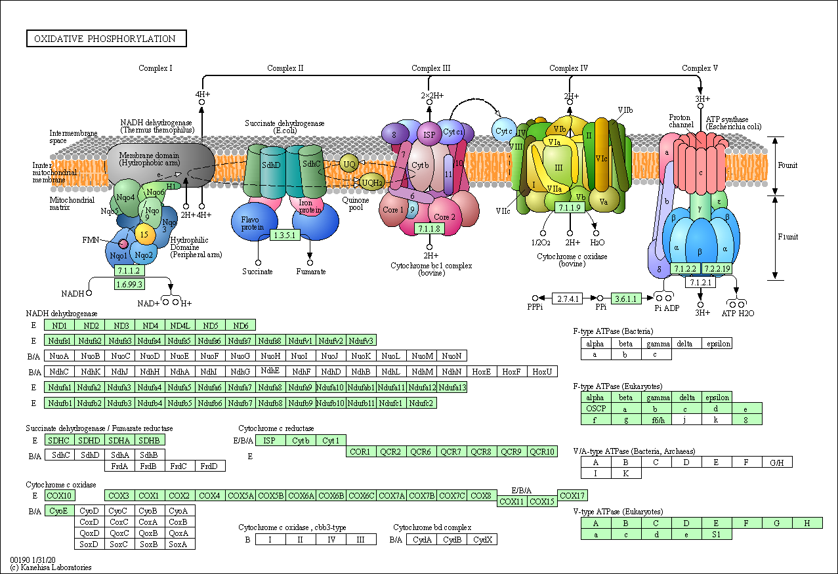Select the OSCP box under F-type ATPase
Viewport: 838px width, 574px height.
point(596,408)
